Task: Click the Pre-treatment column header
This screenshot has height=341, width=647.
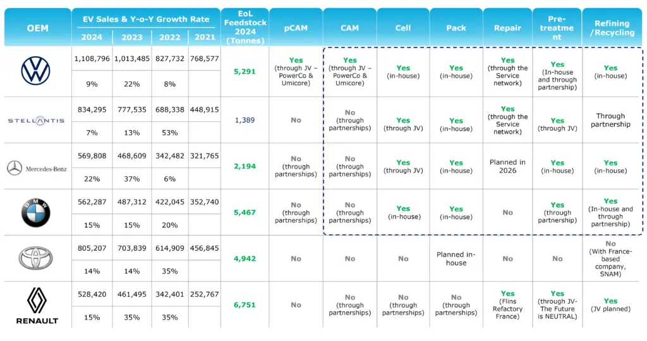Action: 557,28
